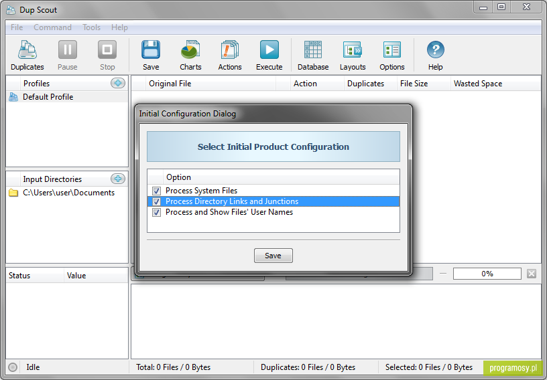Click Save button in configuration dialog
Screen dimensions: 547x380
(x=273, y=256)
